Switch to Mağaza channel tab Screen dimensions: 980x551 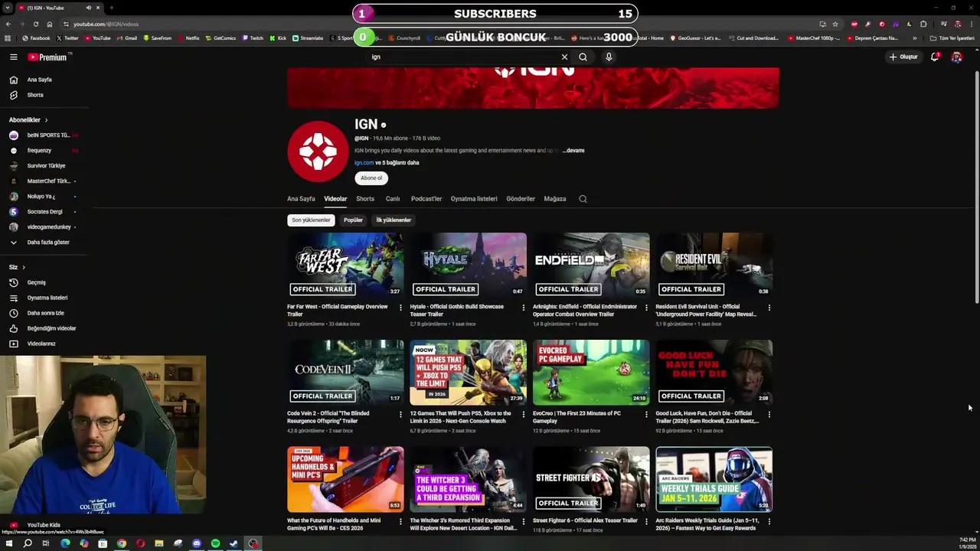[555, 199]
